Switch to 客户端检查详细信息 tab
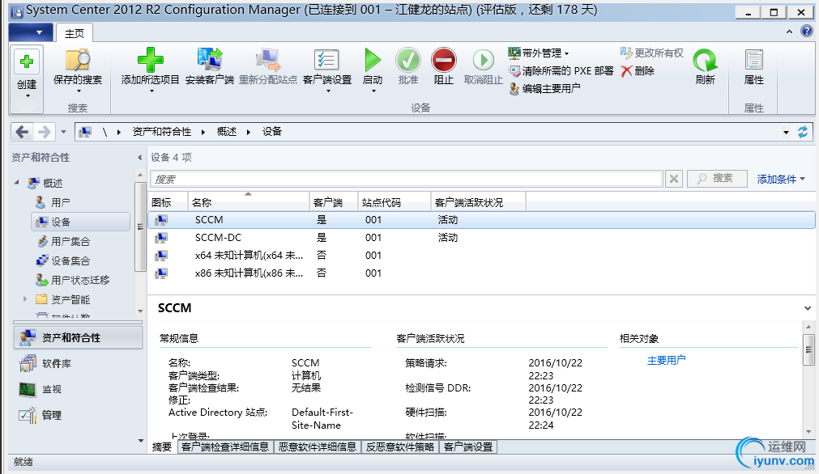Viewport: 819px width, 474px height. [225, 446]
